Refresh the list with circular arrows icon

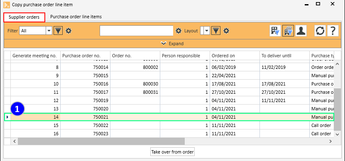320,31
